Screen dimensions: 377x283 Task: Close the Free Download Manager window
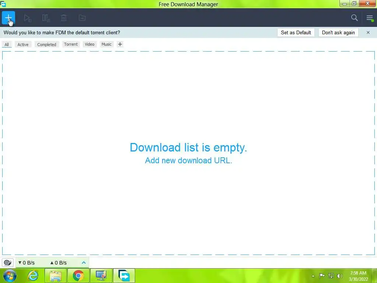(x=368, y=3)
